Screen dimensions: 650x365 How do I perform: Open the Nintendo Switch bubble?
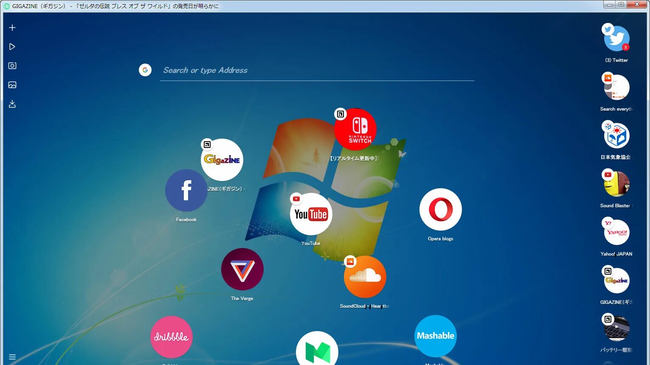click(x=355, y=129)
